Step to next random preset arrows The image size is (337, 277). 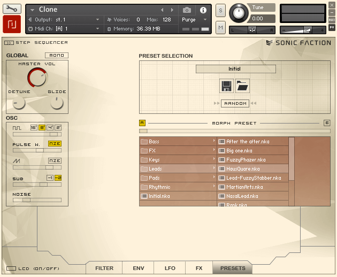(x=254, y=103)
